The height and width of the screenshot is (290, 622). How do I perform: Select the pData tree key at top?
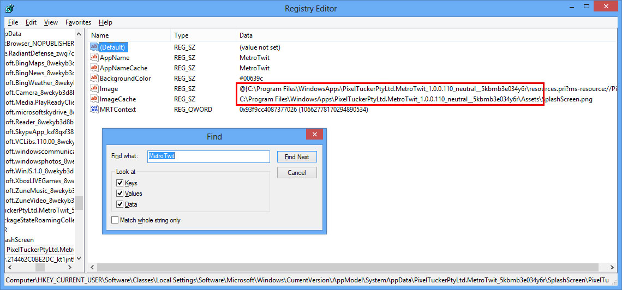click(14, 34)
